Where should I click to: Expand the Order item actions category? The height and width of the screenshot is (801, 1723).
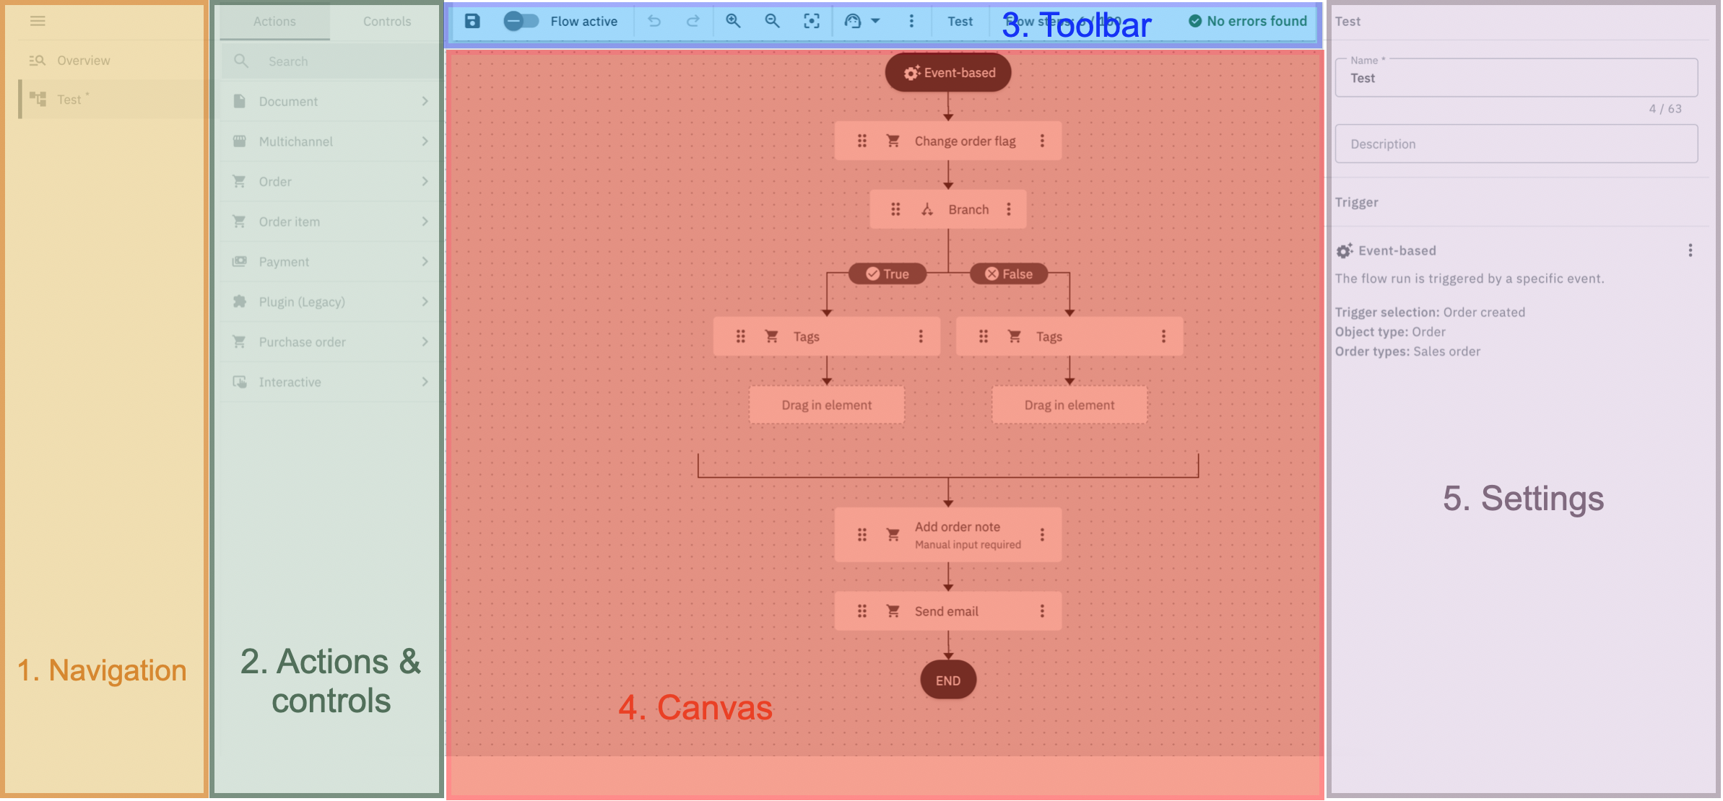coord(331,222)
